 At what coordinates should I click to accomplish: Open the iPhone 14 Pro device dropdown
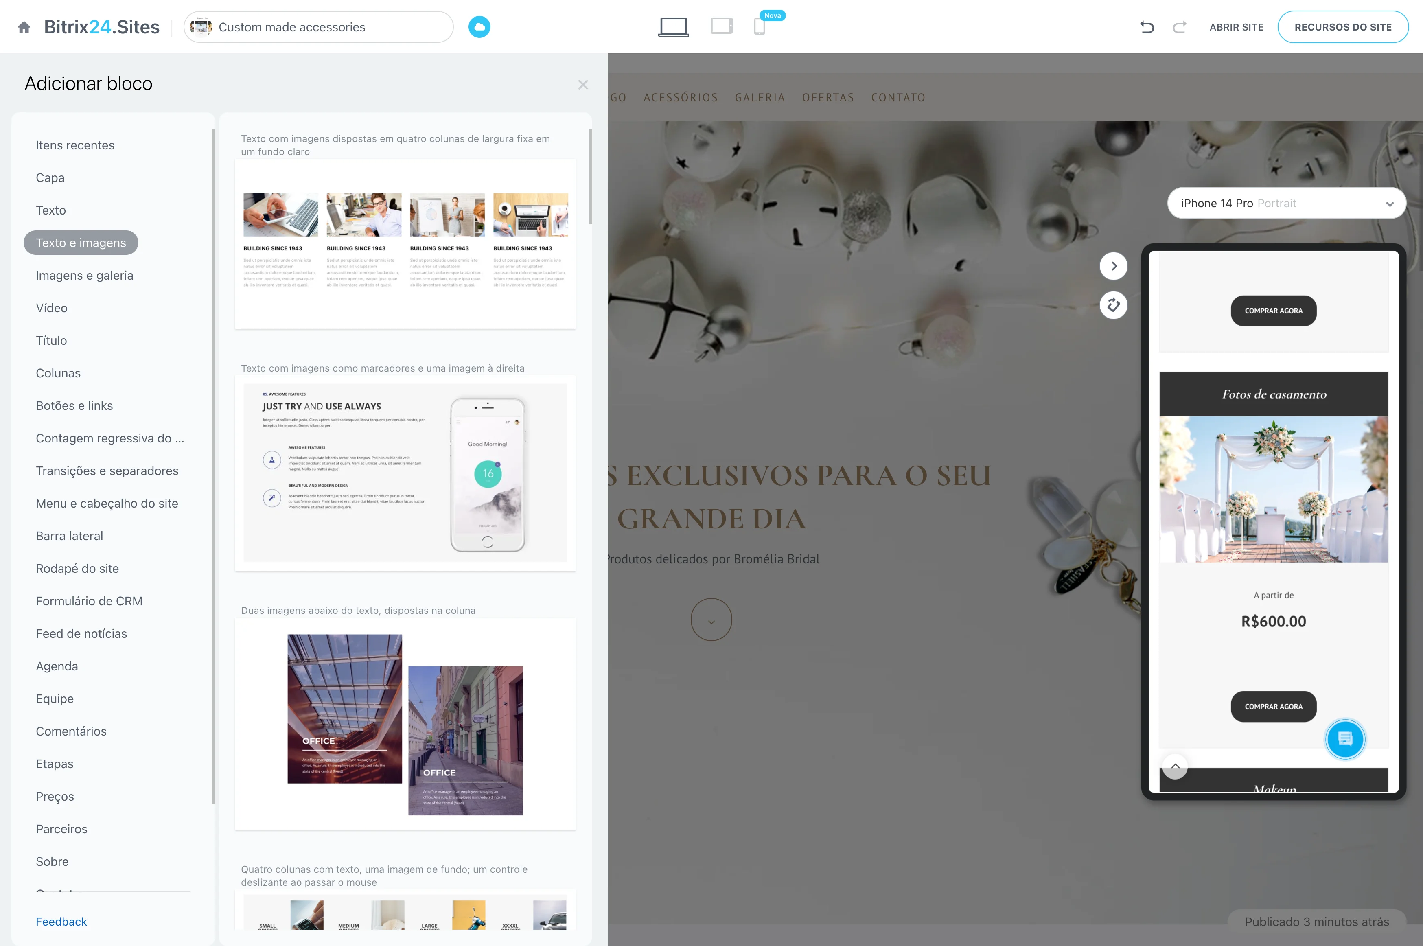(x=1286, y=203)
